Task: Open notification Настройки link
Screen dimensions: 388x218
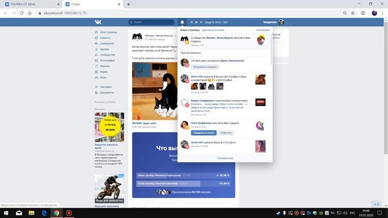Action: click(x=263, y=30)
